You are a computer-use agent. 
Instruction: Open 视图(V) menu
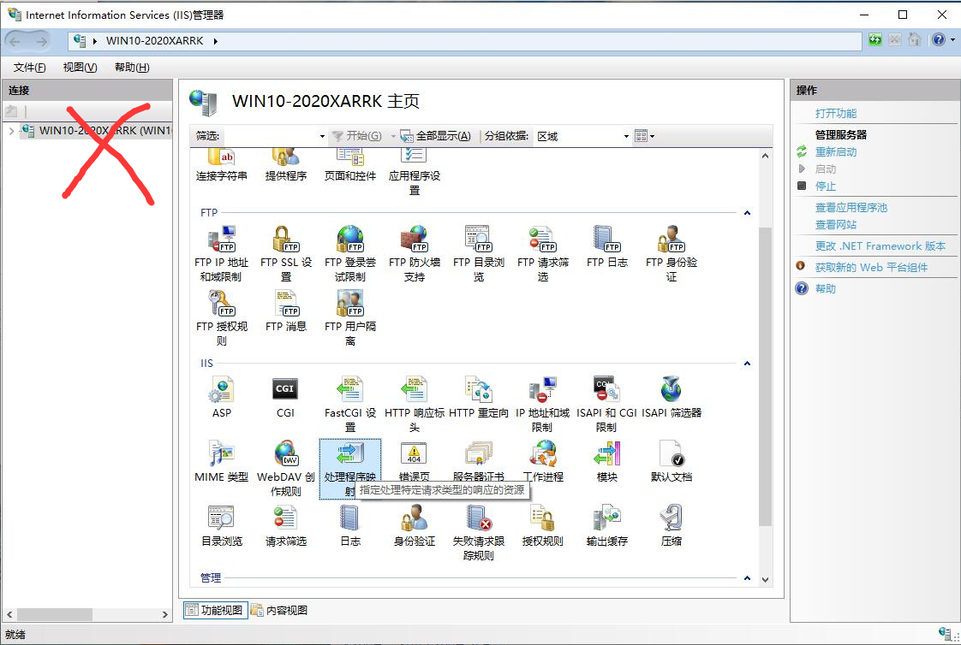pos(80,68)
